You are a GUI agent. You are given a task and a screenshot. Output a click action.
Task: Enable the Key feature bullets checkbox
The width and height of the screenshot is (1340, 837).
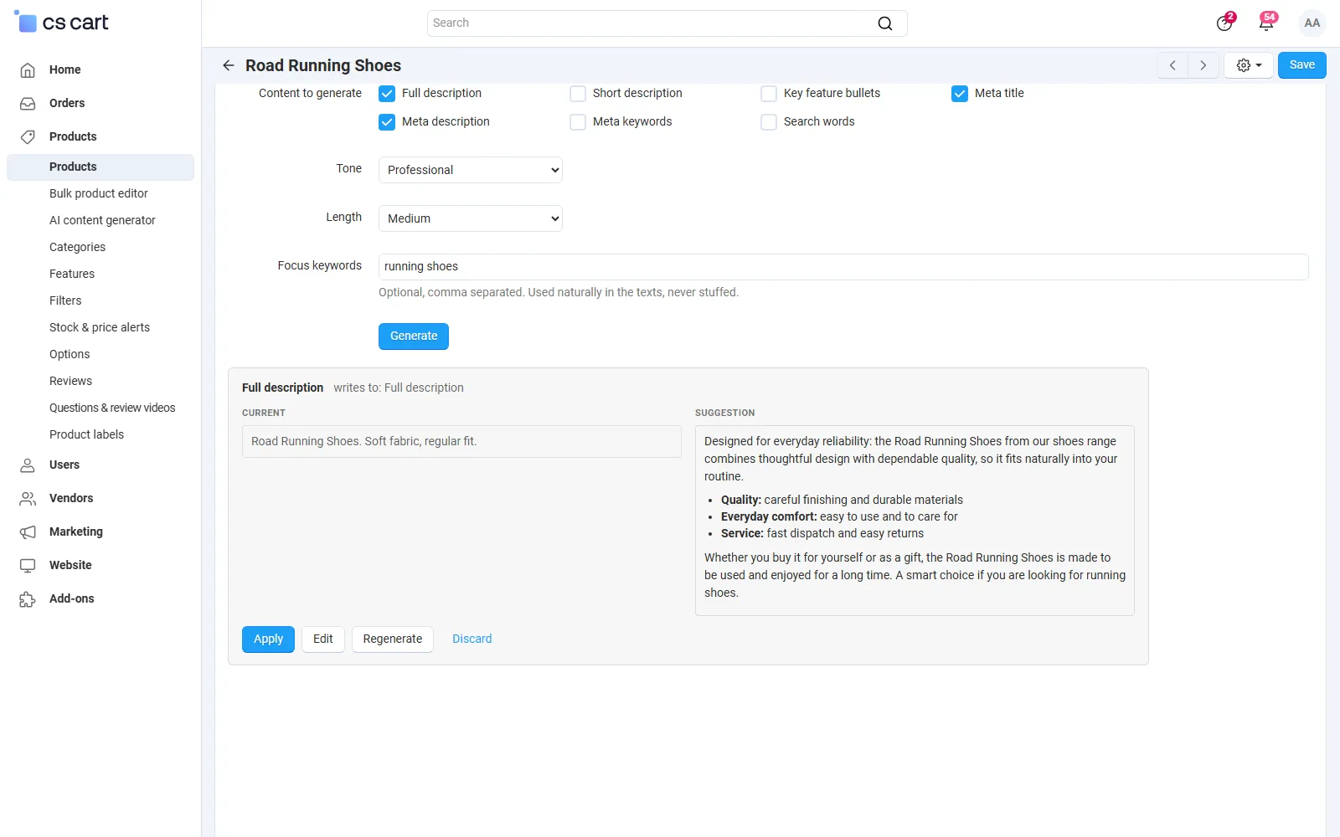(769, 94)
